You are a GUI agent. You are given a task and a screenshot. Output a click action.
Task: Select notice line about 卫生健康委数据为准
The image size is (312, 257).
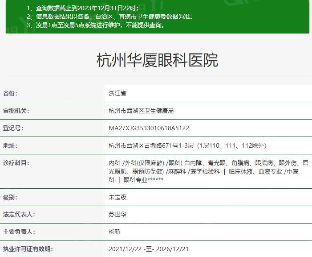110,17
